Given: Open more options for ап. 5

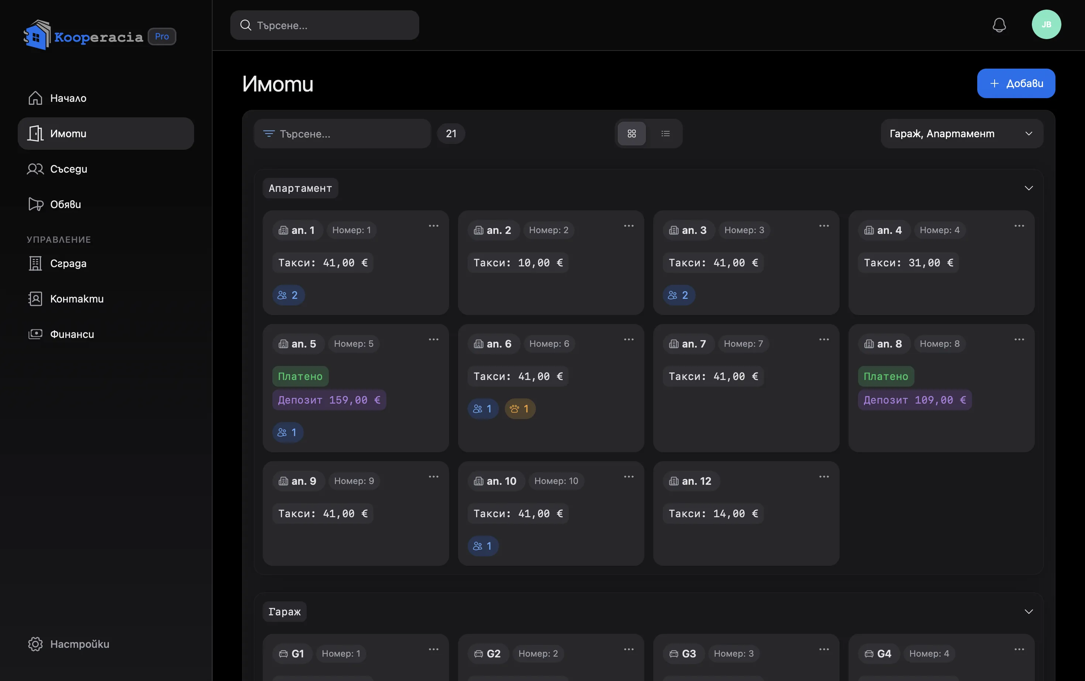Looking at the screenshot, I should (x=434, y=339).
